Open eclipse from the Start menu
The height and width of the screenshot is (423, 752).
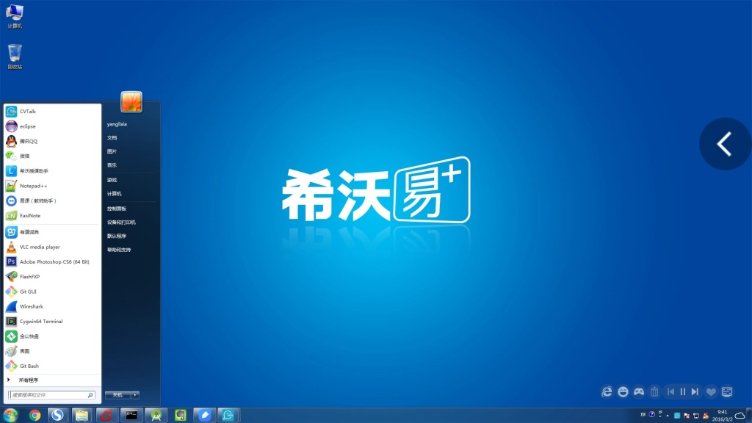click(x=52, y=126)
